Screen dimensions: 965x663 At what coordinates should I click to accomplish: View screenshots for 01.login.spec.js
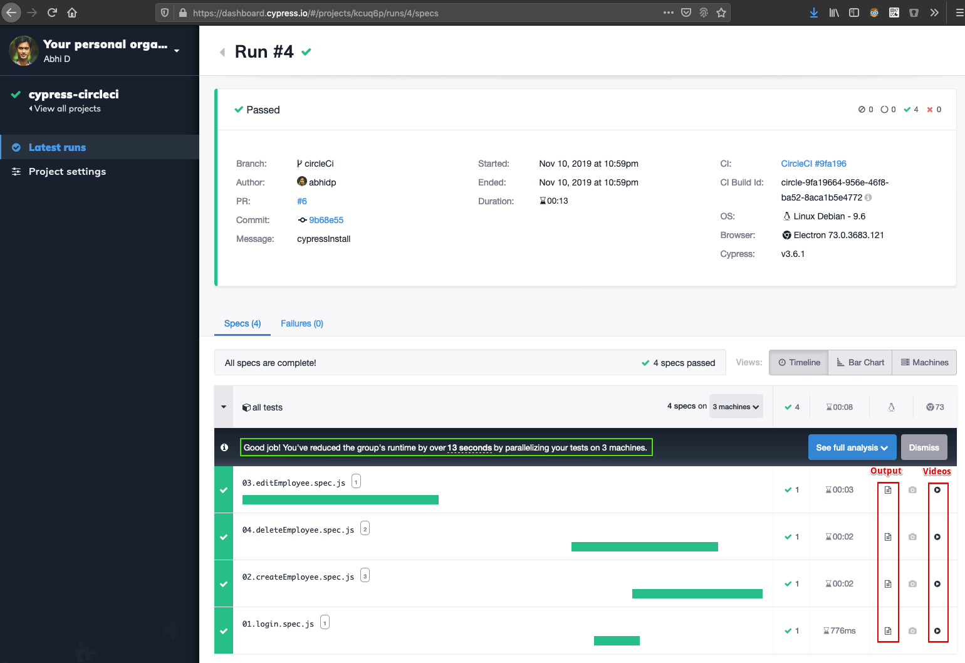(912, 631)
